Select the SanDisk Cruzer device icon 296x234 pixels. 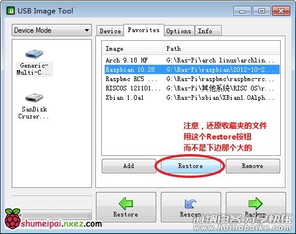(34, 107)
